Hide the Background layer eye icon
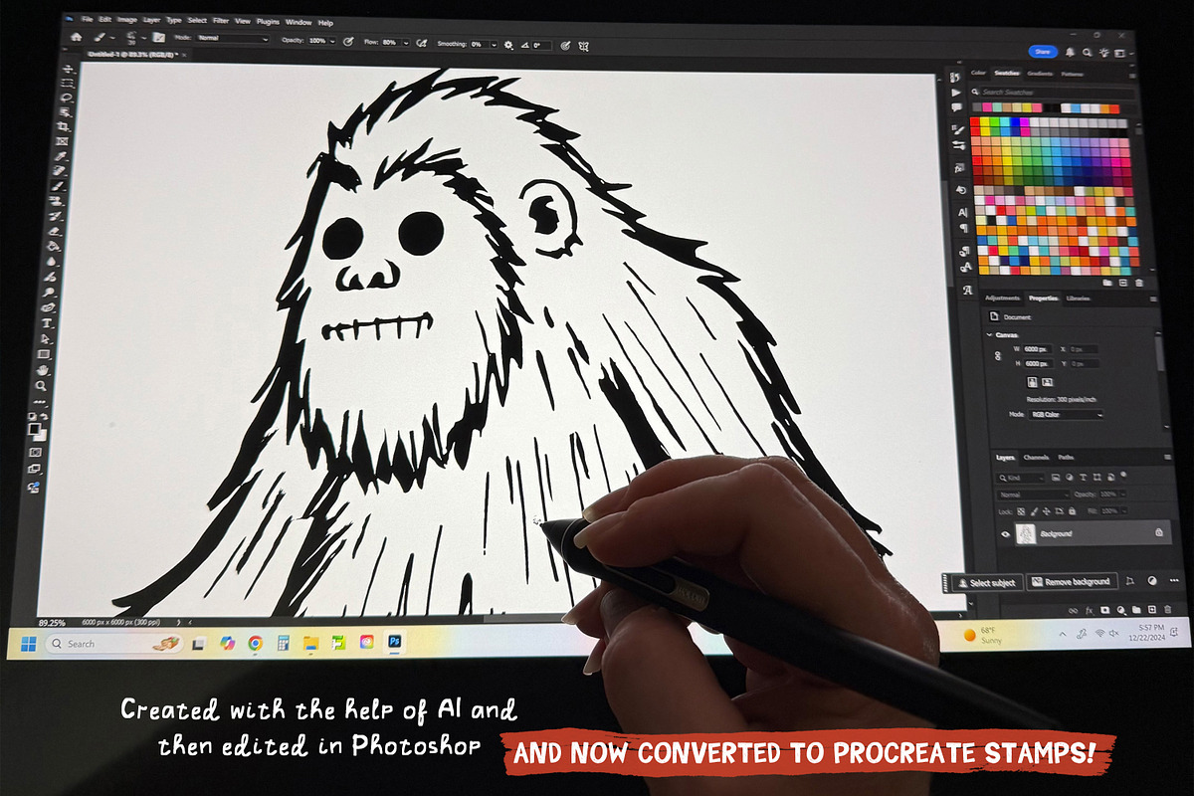Image resolution: width=1194 pixels, height=796 pixels. tap(1006, 533)
